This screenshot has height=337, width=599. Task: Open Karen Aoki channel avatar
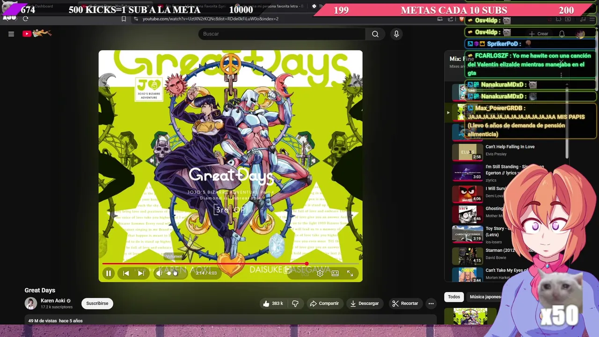tap(31, 303)
